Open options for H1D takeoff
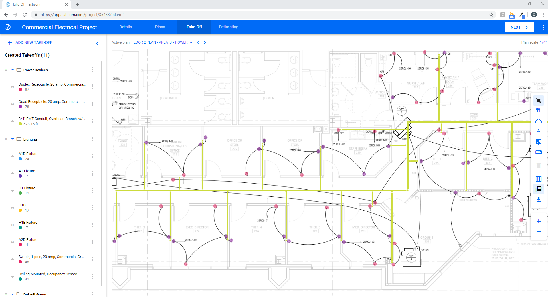Image resolution: width=548 pixels, height=297 pixels. click(x=92, y=208)
